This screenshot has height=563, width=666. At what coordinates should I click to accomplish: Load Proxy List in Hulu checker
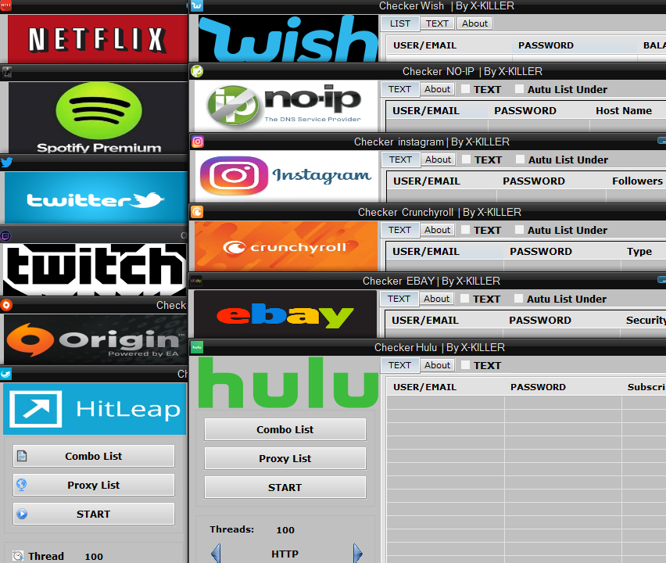coord(285,458)
